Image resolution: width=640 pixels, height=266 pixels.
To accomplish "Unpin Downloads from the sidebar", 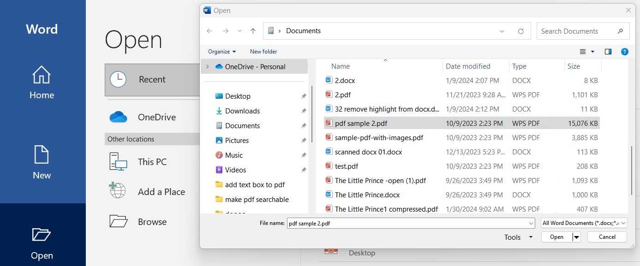I will pos(304,111).
